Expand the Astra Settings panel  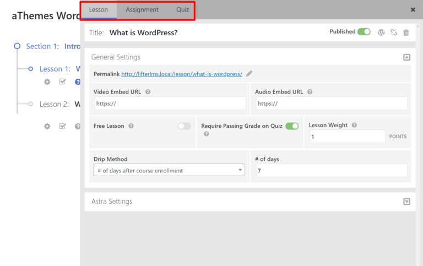click(406, 202)
